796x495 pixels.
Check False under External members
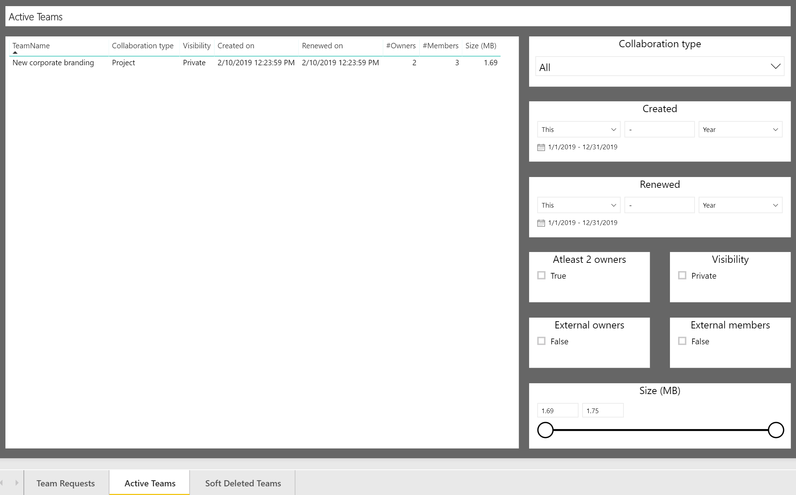[682, 341]
